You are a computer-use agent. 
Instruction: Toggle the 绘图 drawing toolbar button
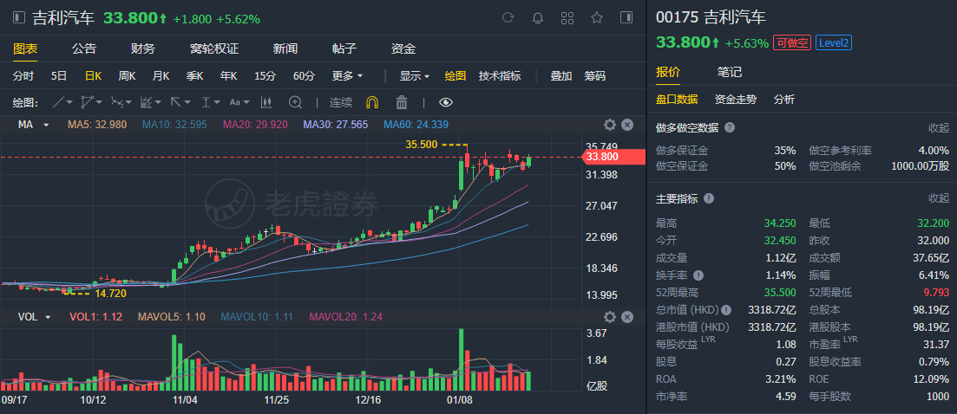coord(456,76)
